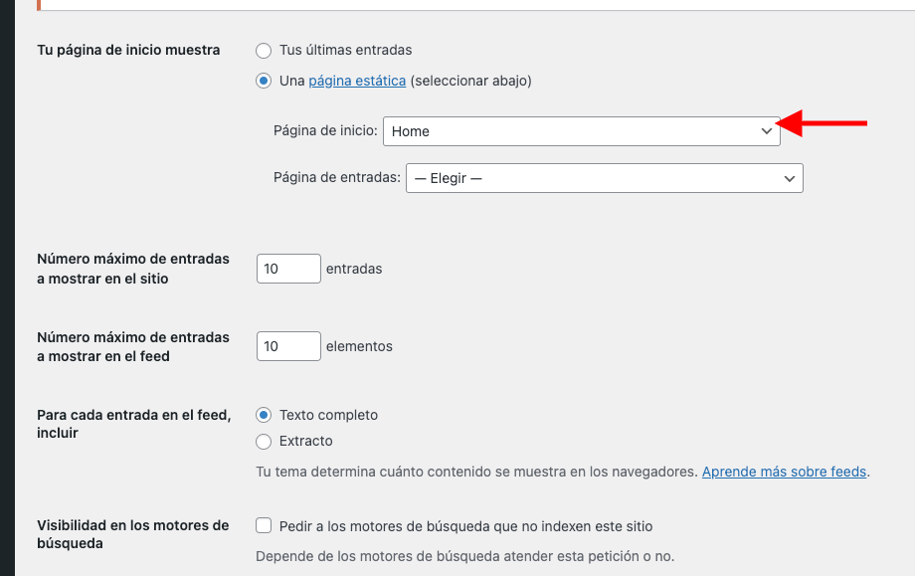Click the 'Extracto' label text
The width and height of the screenshot is (915, 576).
click(x=305, y=441)
